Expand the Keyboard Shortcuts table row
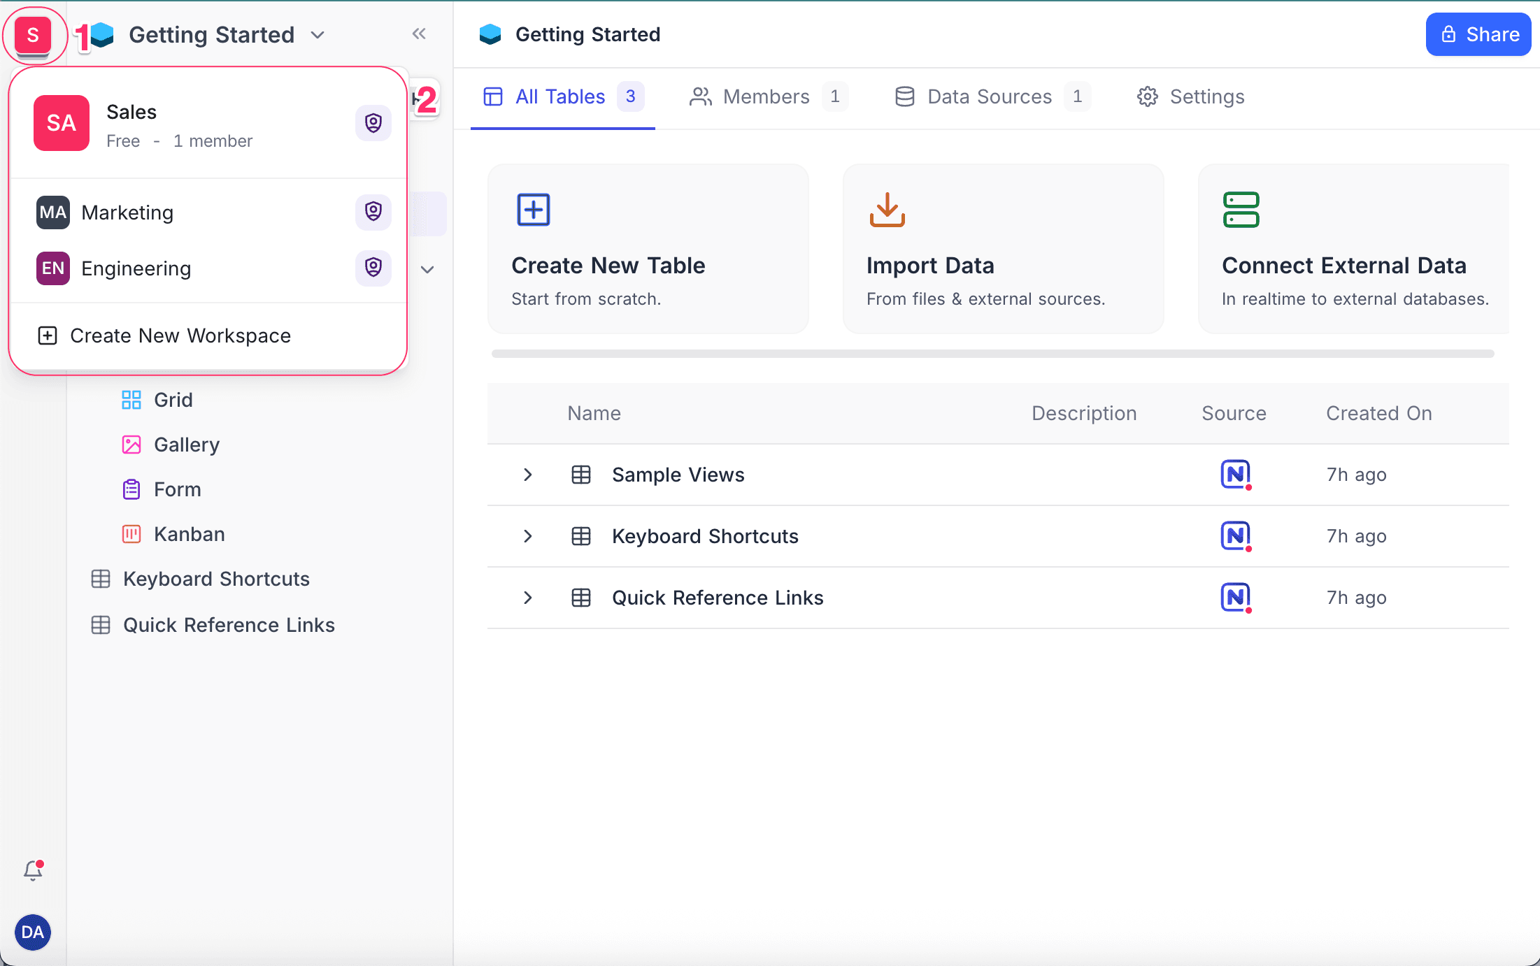Viewport: 1540px width, 966px height. tap(528, 536)
